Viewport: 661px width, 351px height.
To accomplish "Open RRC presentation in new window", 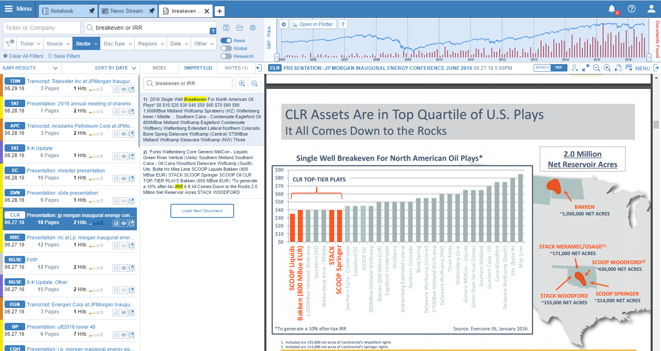I will [131, 246].
